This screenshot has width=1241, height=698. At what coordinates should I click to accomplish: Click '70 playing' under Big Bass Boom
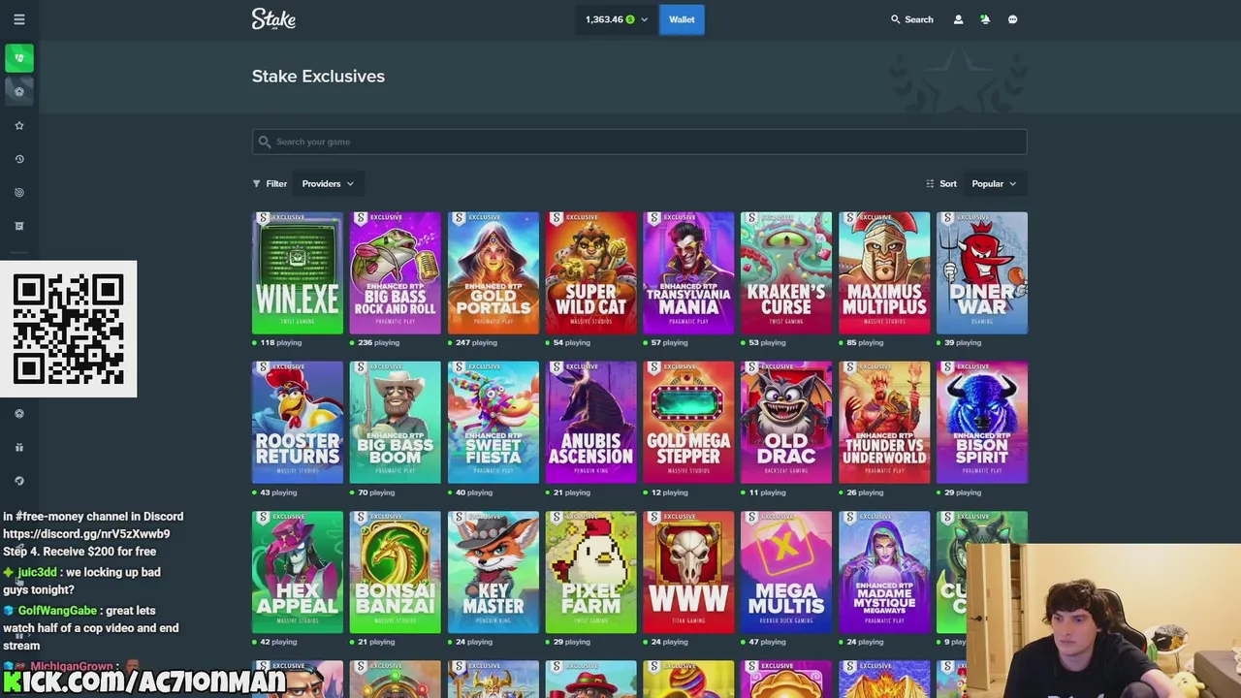point(378,492)
